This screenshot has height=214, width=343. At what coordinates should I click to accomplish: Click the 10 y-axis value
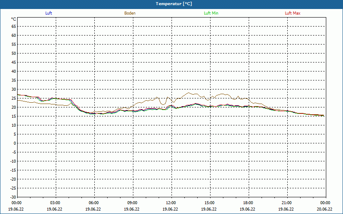14,125
